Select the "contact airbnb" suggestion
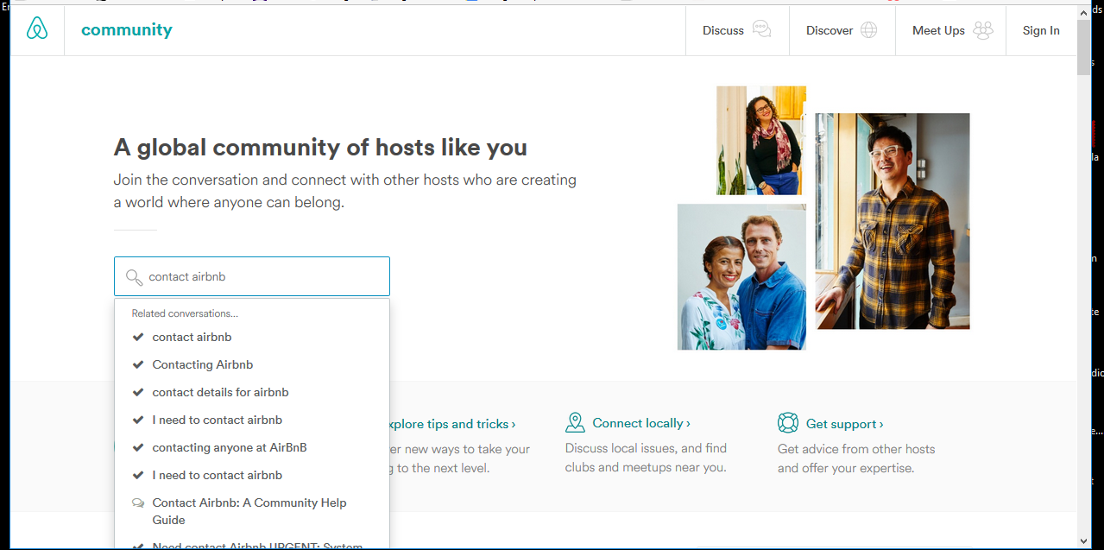The image size is (1104, 550). point(192,337)
